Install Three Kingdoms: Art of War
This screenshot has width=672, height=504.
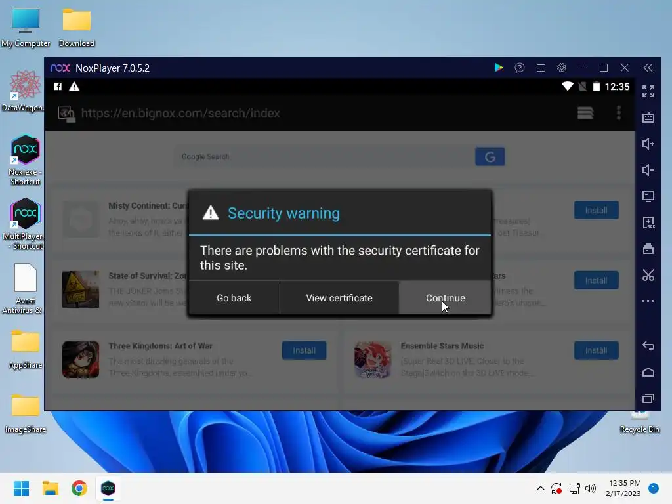(x=304, y=350)
